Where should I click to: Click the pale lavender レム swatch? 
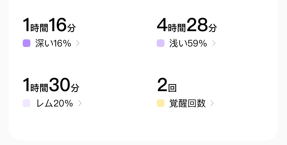(27, 103)
